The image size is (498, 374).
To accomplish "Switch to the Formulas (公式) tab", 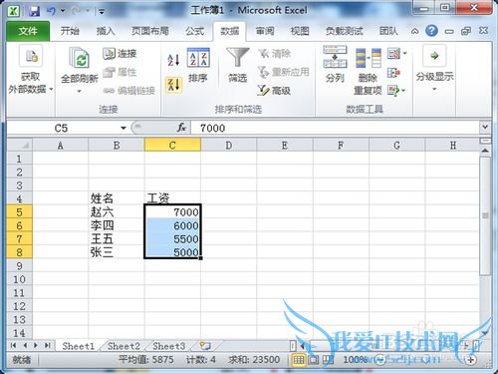I will pos(194,31).
